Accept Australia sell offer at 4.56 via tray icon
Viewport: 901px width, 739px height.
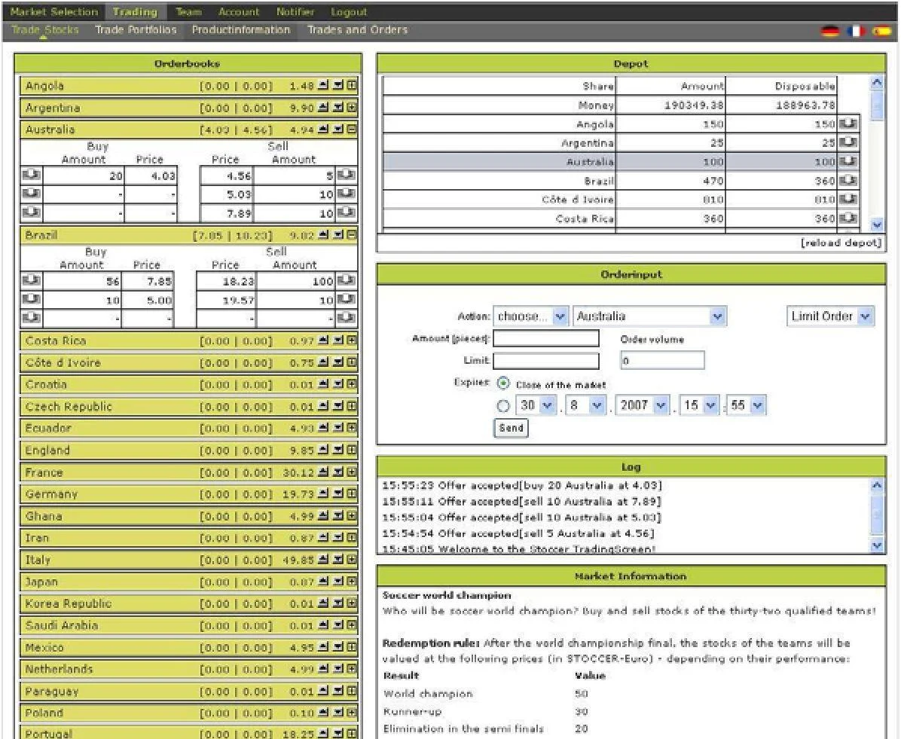coord(346,175)
